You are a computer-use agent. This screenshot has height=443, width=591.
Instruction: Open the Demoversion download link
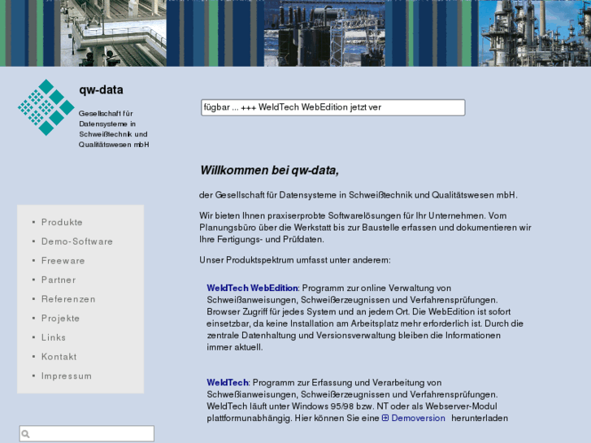[418, 418]
